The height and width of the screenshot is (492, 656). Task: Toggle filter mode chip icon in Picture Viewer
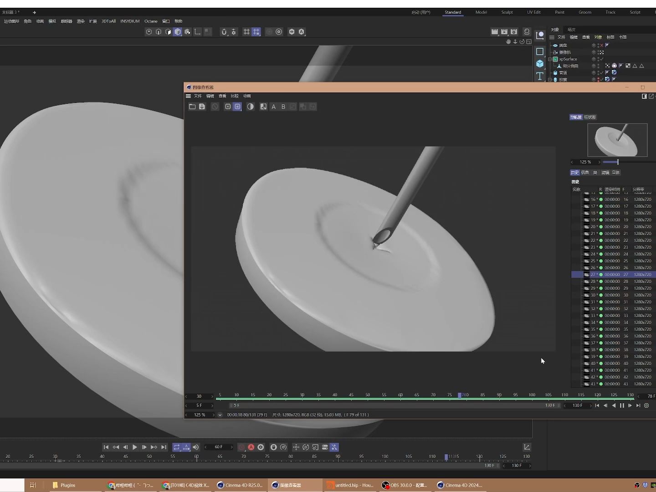(x=237, y=107)
